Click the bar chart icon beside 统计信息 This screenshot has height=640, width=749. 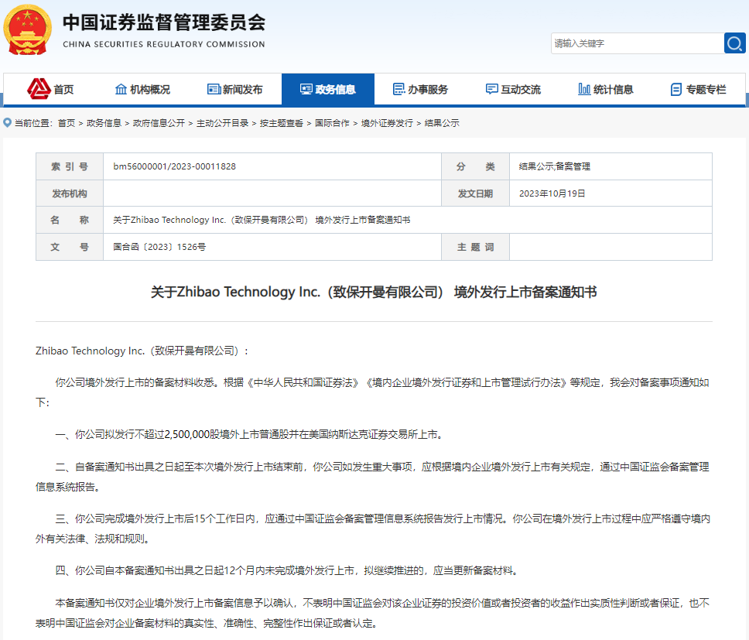point(584,89)
